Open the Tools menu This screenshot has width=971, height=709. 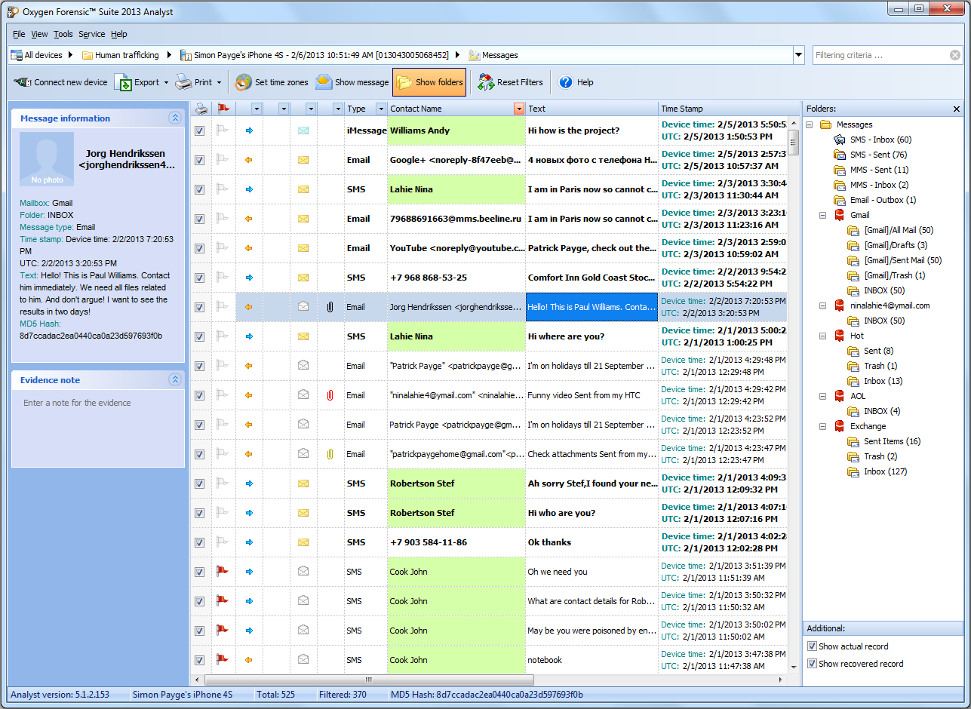point(63,34)
